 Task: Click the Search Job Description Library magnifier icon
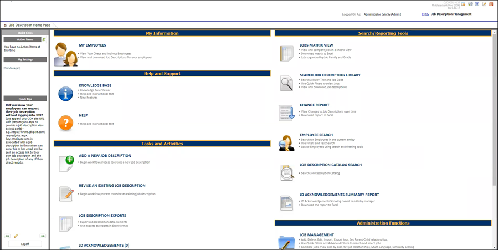[x=286, y=83]
